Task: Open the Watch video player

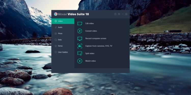Action: pyautogui.click(x=87, y=61)
